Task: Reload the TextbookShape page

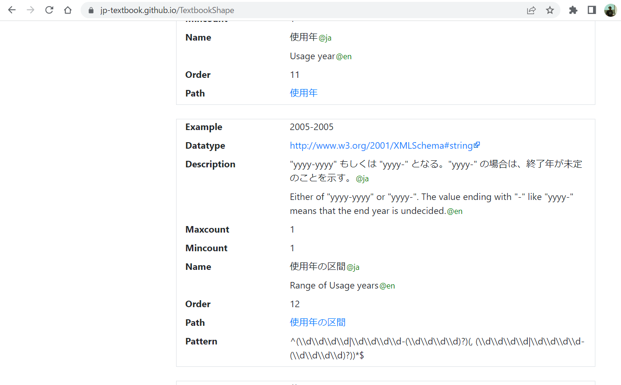Action: coord(49,10)
